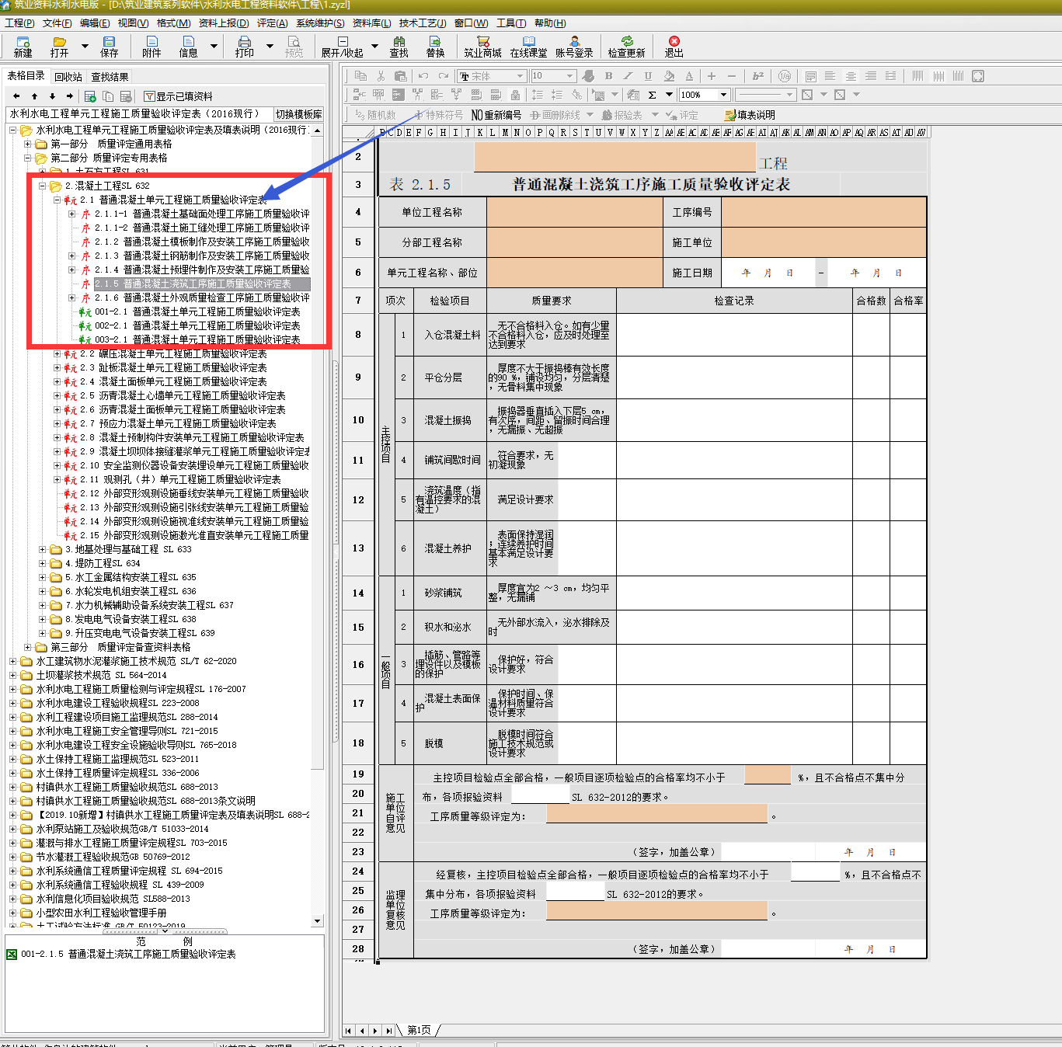Select the 第1页 sheet tab

(x=420, y=1030)
